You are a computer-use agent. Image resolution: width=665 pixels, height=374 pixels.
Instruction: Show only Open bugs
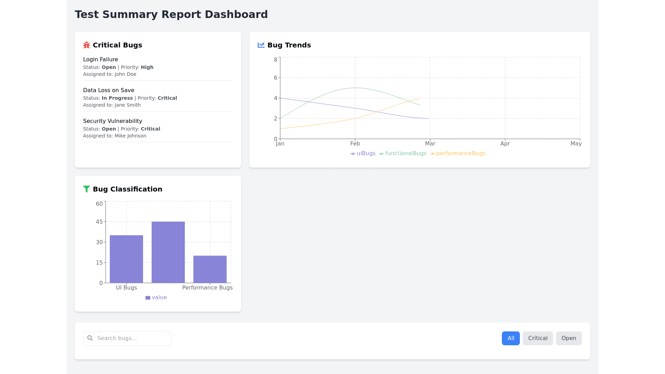[568, 338]
